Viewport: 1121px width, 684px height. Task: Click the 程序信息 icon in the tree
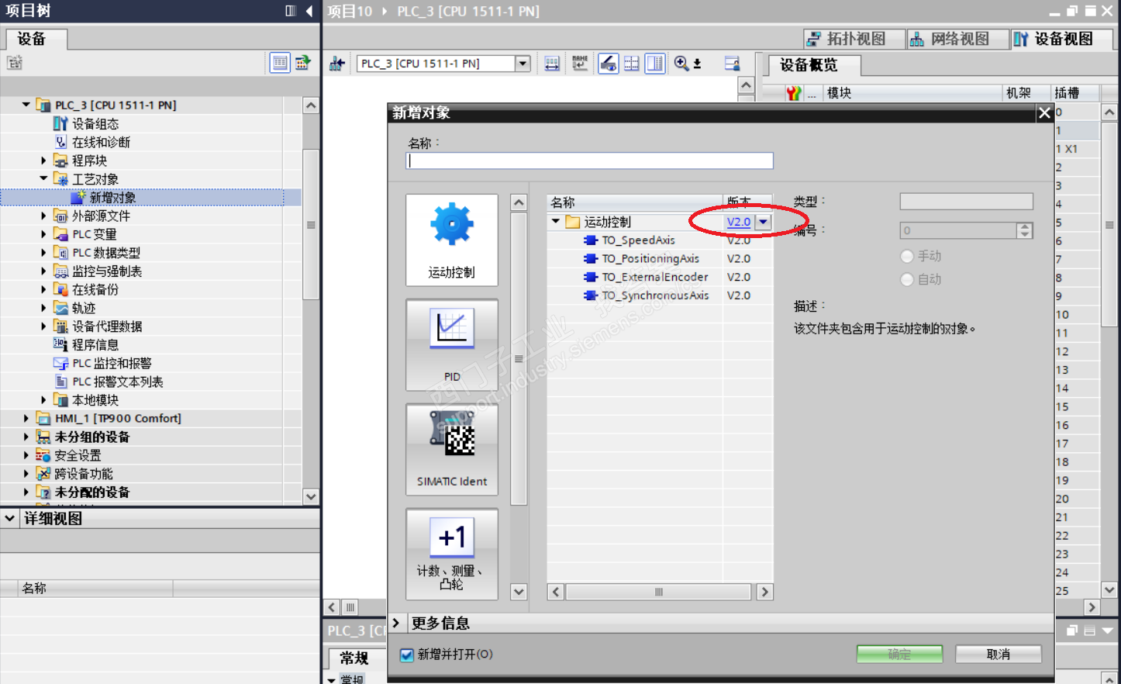coord(60,344)
